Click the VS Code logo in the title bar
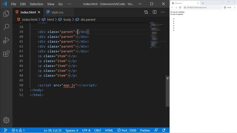Screen dimensions: 237x133 tap(5, 4)
